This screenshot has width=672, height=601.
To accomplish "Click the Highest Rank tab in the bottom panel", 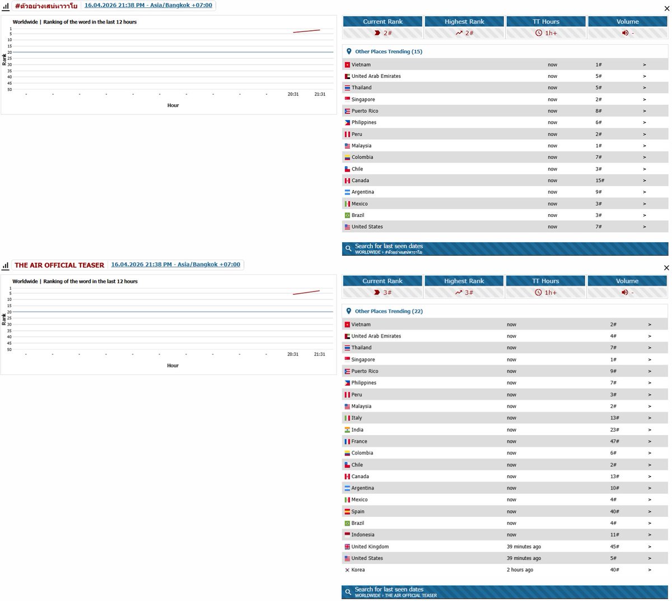I will [464, 281].
